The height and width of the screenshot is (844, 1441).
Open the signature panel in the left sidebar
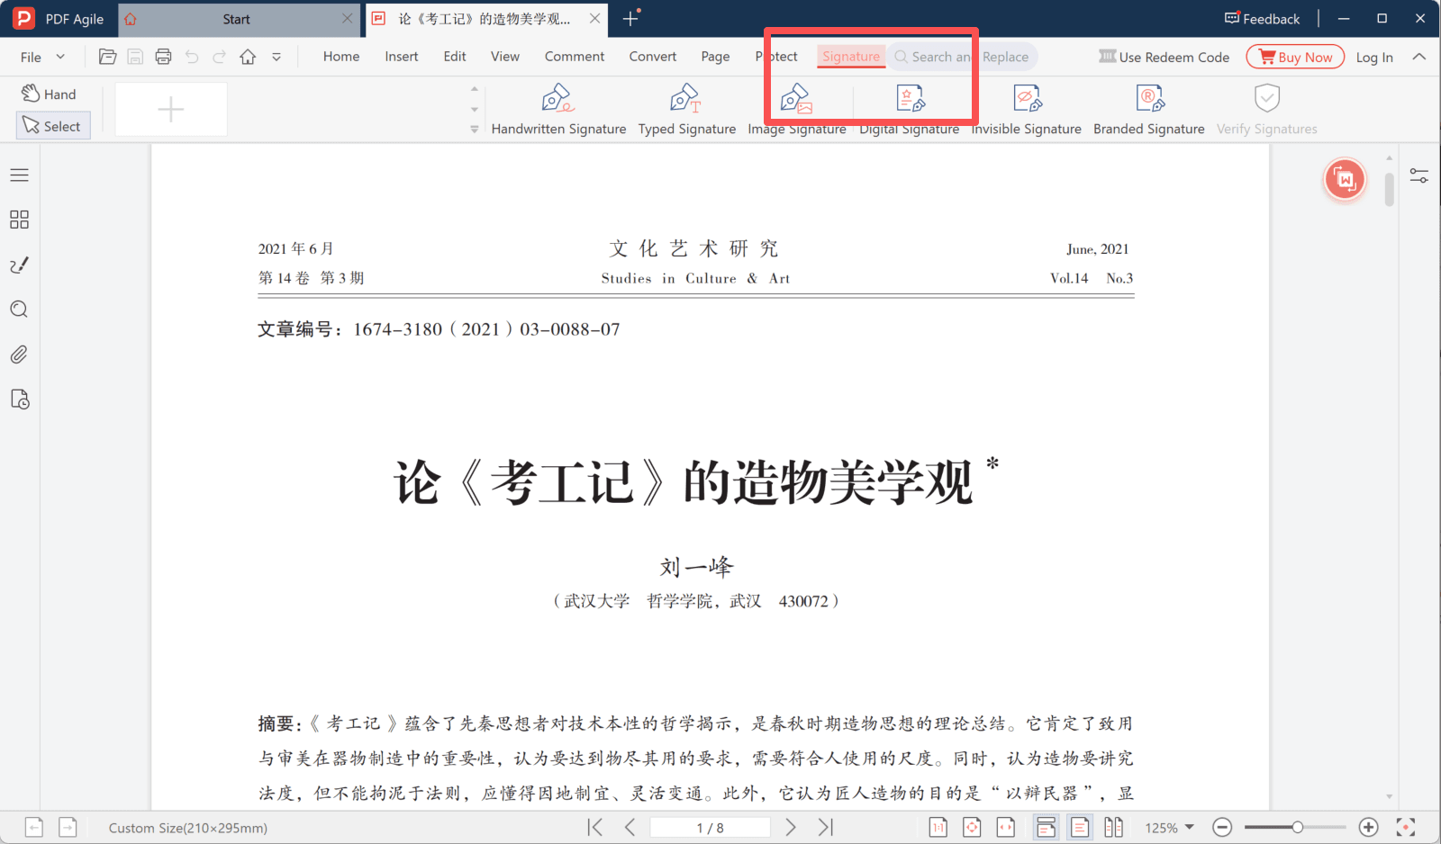[x=19, y=265]
